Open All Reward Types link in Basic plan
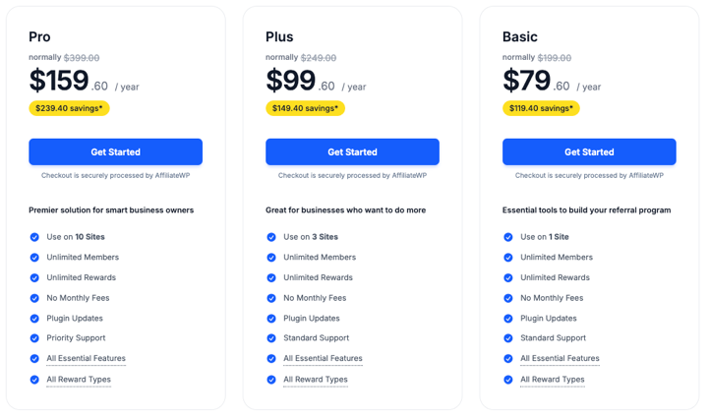 552,380
